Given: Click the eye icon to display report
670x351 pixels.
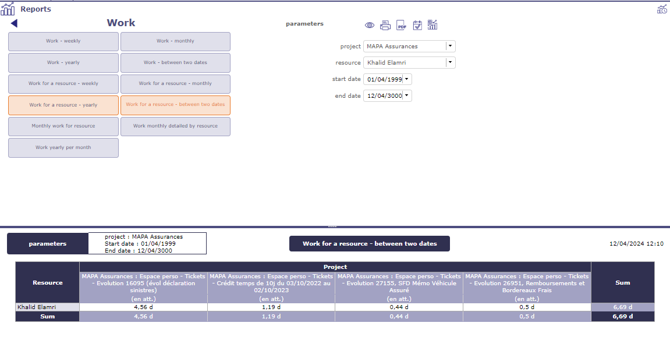Looking at the screenshot, I should 369,25.
